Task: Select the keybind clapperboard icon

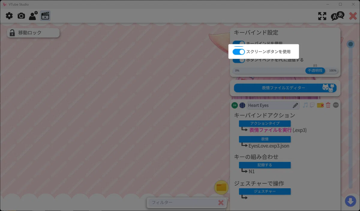Action: pos(45,16)
